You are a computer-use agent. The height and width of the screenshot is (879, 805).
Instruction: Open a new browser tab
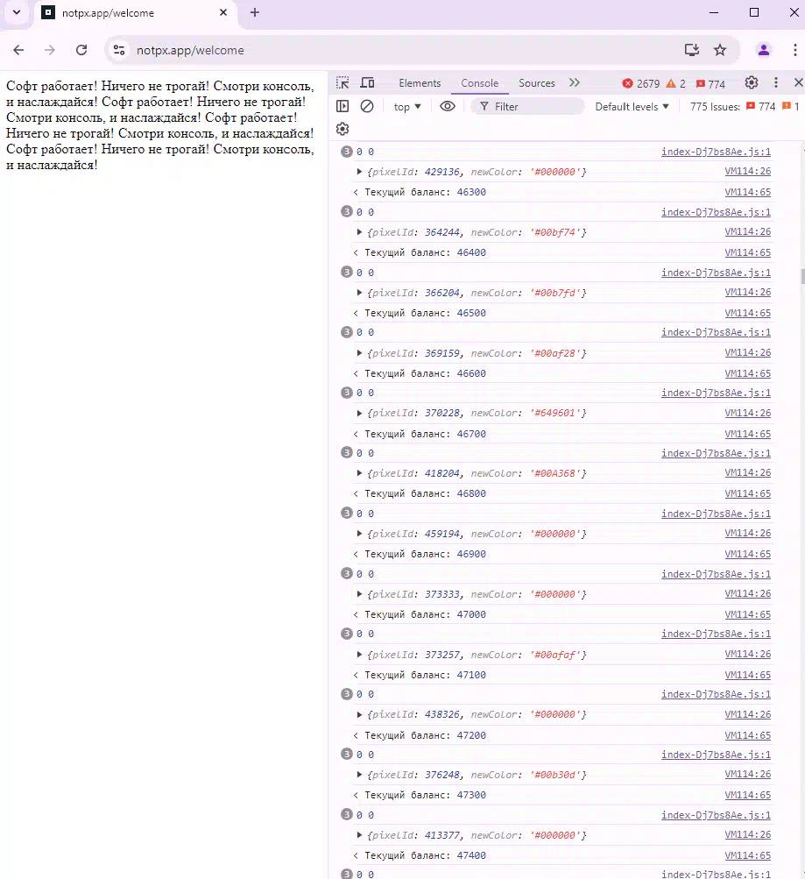coord(255,12)
